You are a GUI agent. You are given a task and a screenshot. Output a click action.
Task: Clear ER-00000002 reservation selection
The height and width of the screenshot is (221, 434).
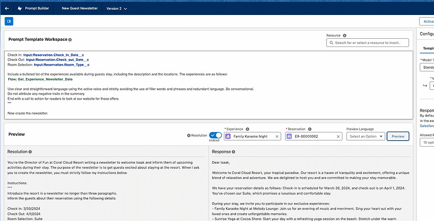pyautogui.click(x=338, y=136)
